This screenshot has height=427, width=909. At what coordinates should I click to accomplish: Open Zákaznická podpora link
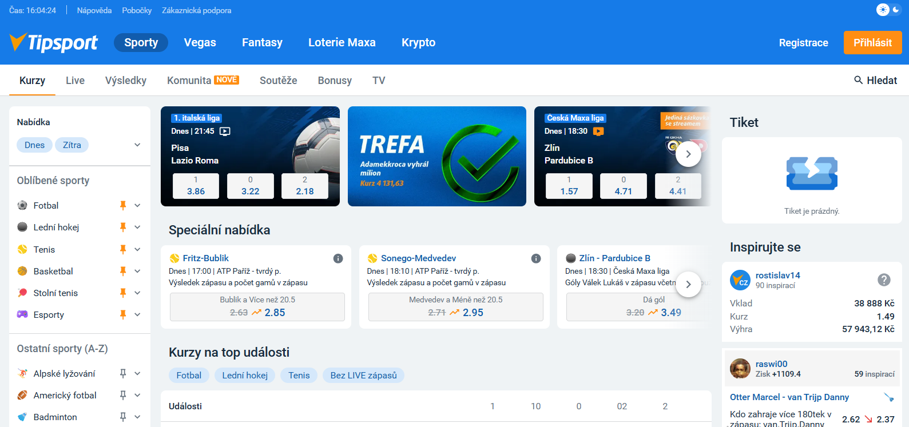(197, 10)
